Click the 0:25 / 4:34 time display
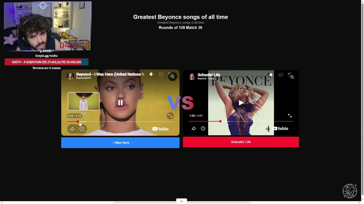Screen dimensions: 364x204 coord(74,116)
